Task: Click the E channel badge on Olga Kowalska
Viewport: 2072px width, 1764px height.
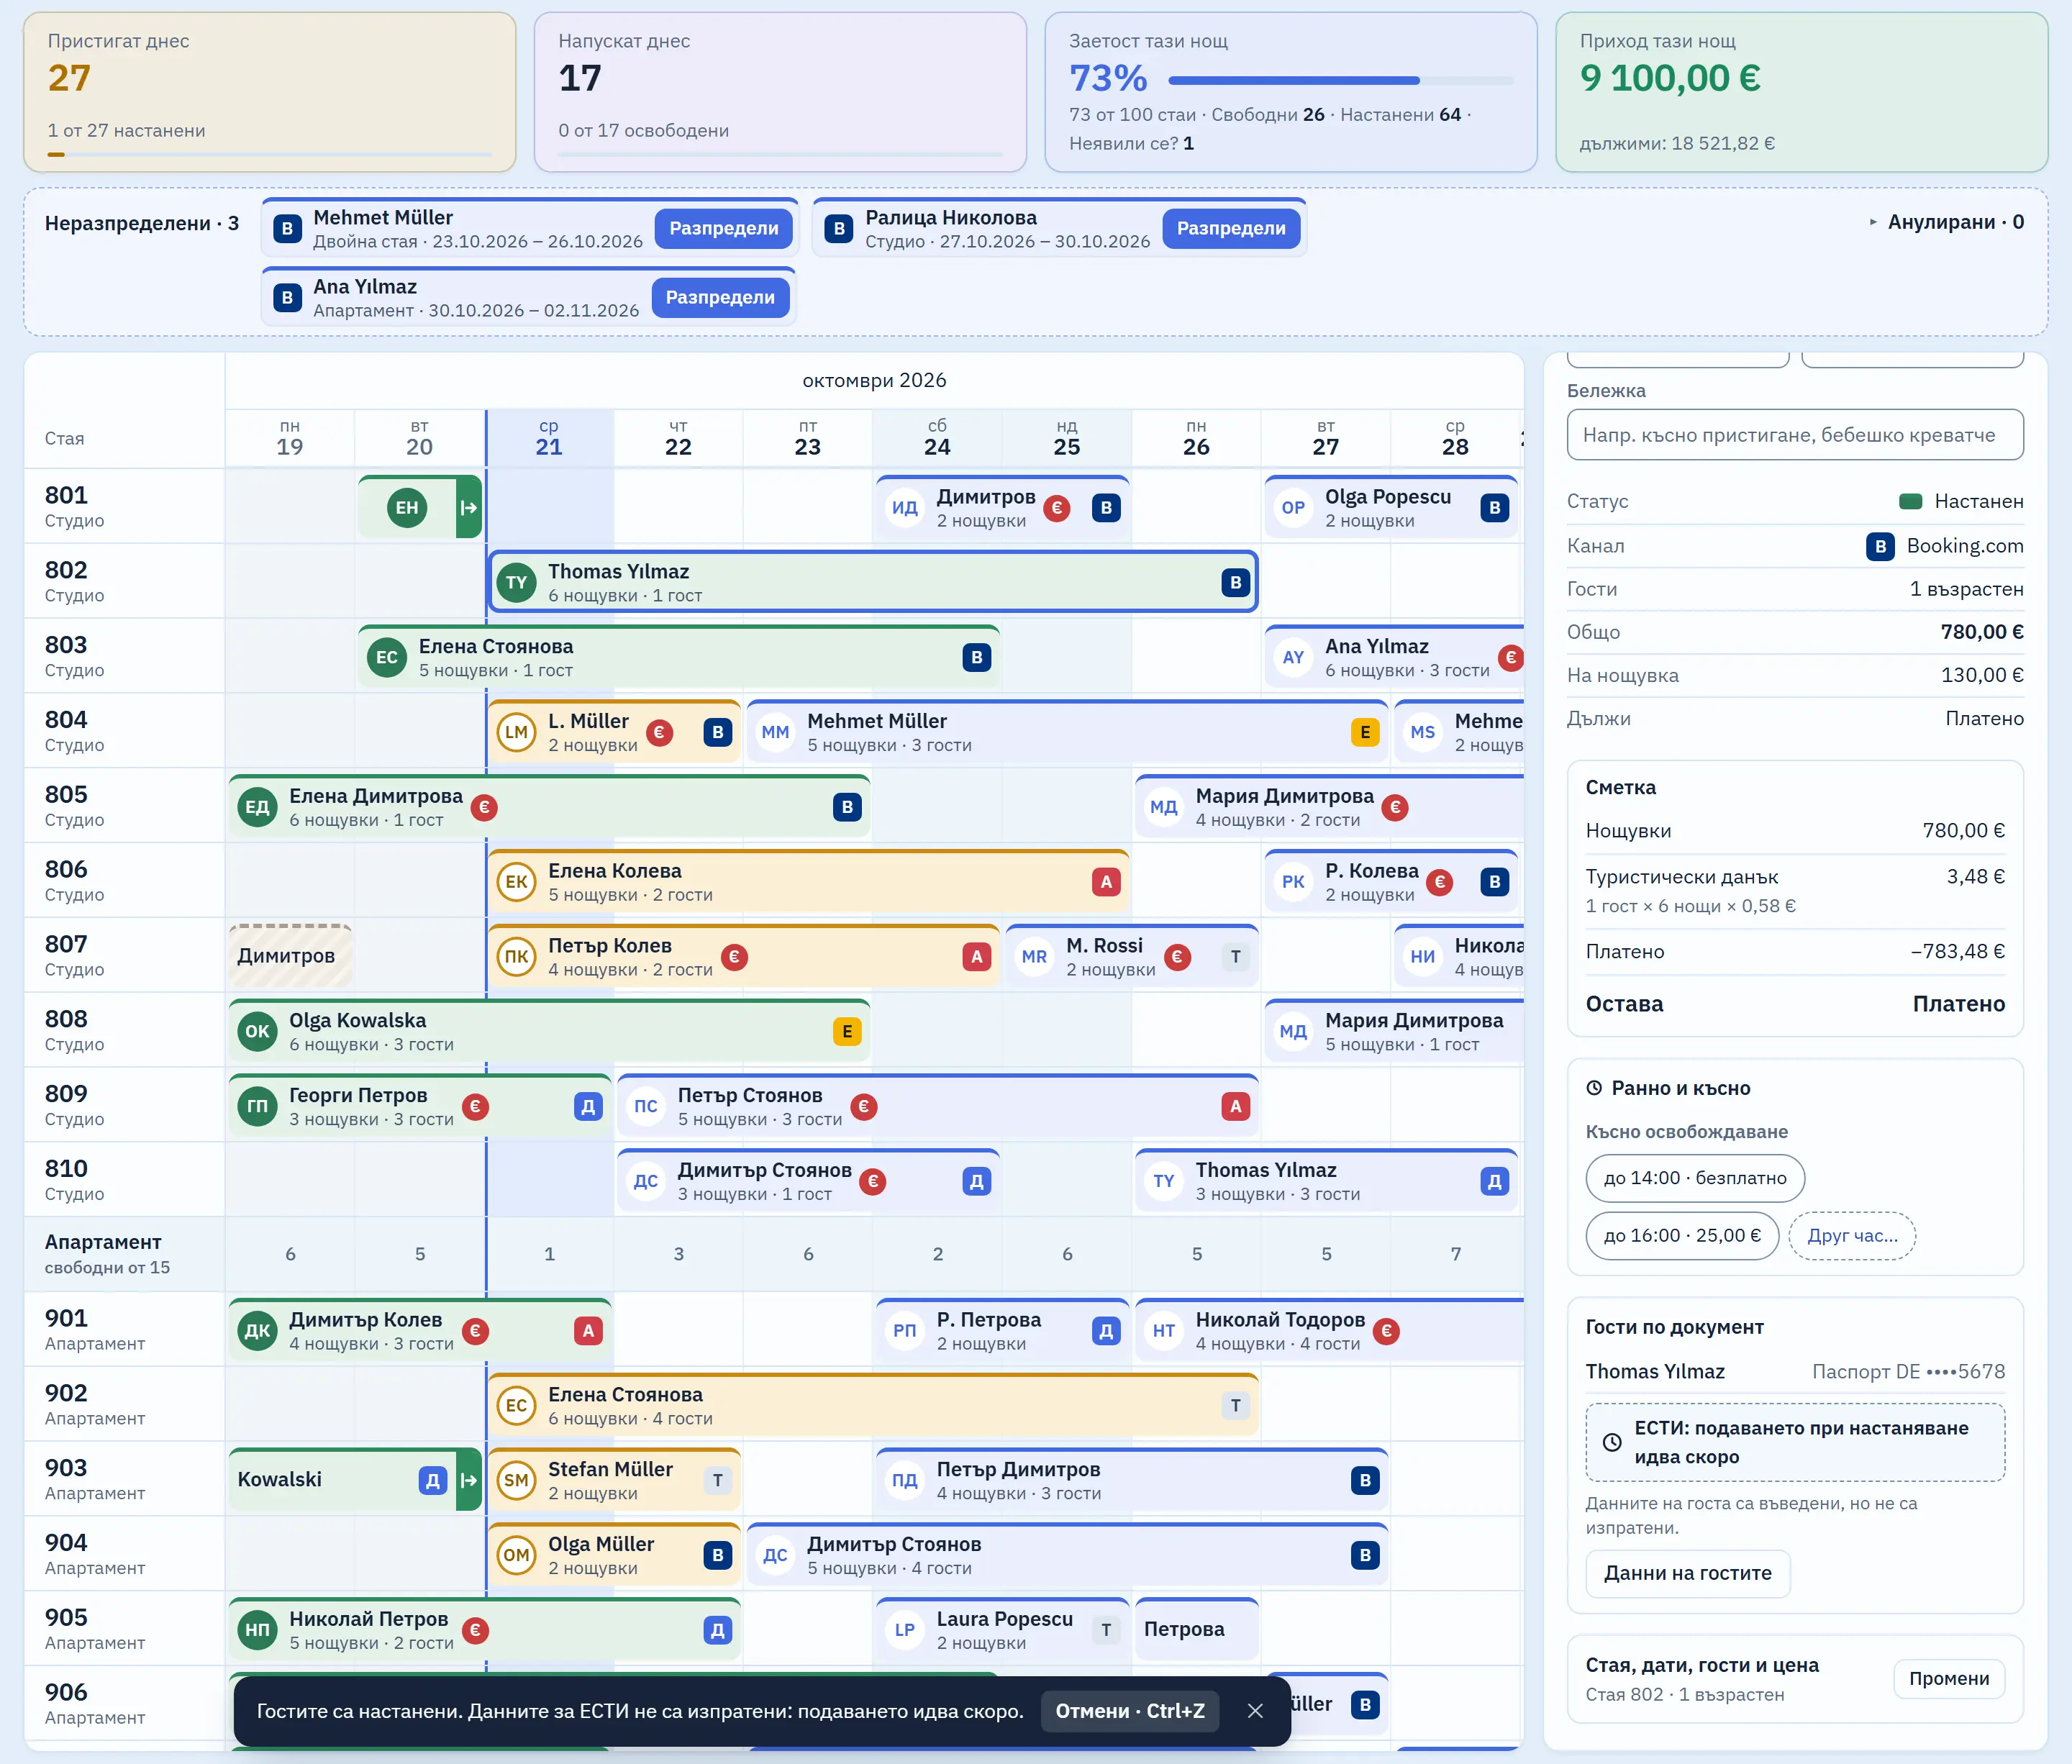Action: click(x=847, y=1032)
